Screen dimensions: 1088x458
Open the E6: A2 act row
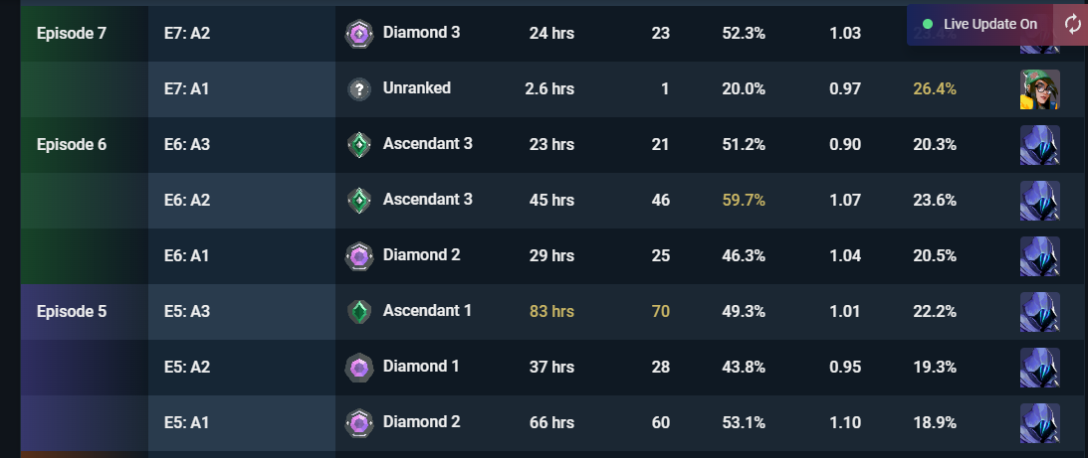coord(617,201)
